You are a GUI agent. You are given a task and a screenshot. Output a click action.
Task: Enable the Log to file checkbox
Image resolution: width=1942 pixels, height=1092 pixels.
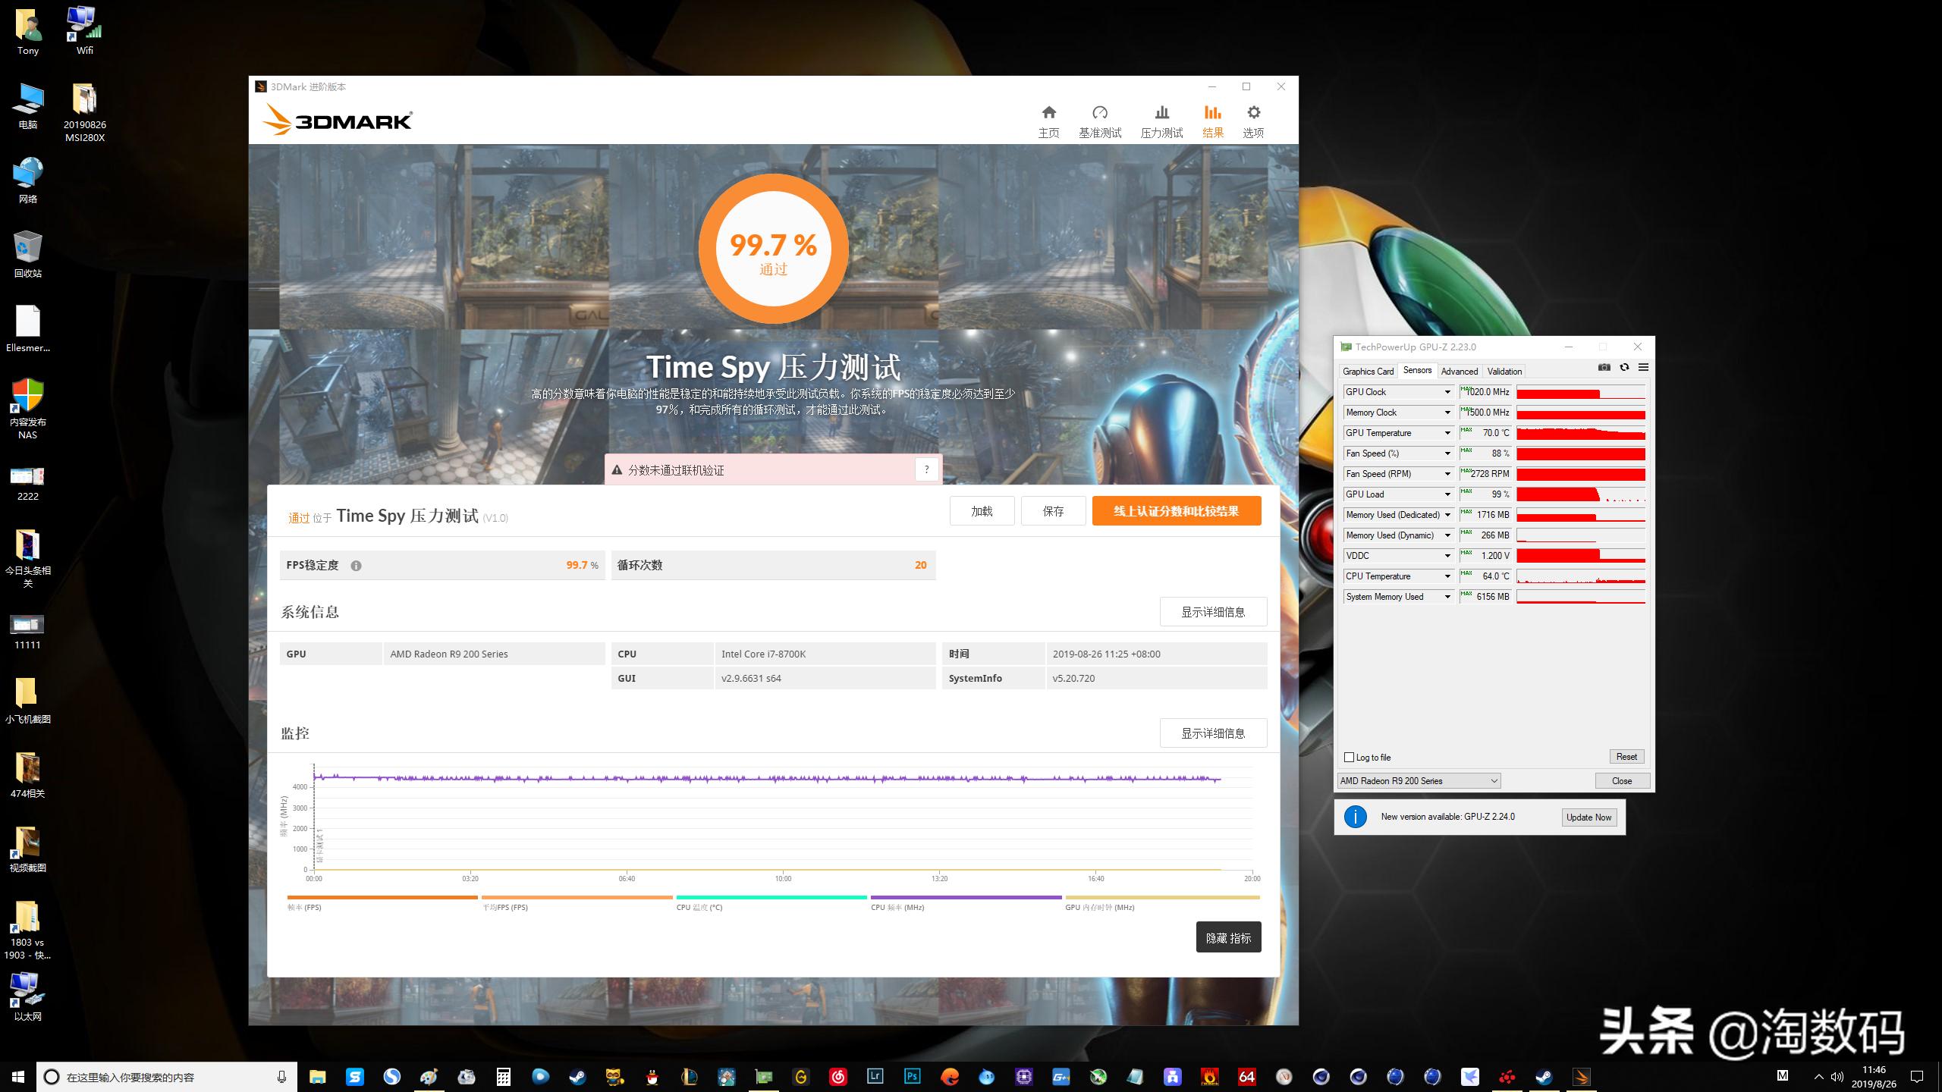tap(1349, 757)
